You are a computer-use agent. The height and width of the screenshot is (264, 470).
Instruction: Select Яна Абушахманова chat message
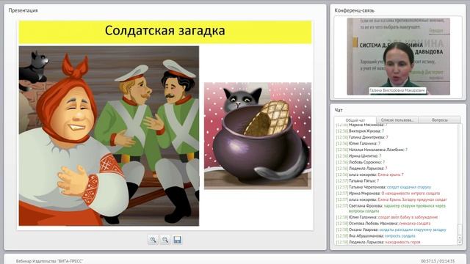point(376,236)
